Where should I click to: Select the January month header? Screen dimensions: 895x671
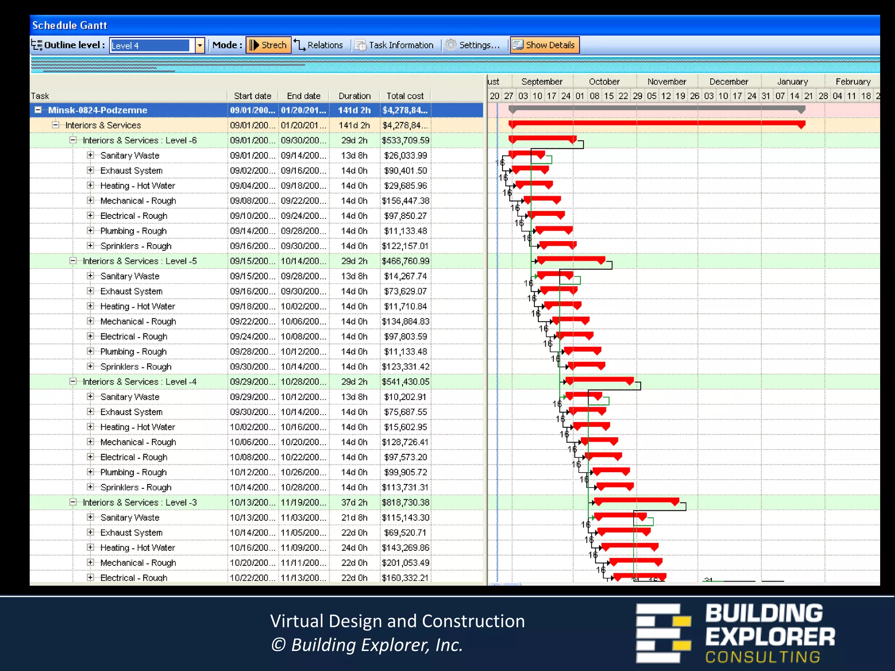(x=793, y=82)
